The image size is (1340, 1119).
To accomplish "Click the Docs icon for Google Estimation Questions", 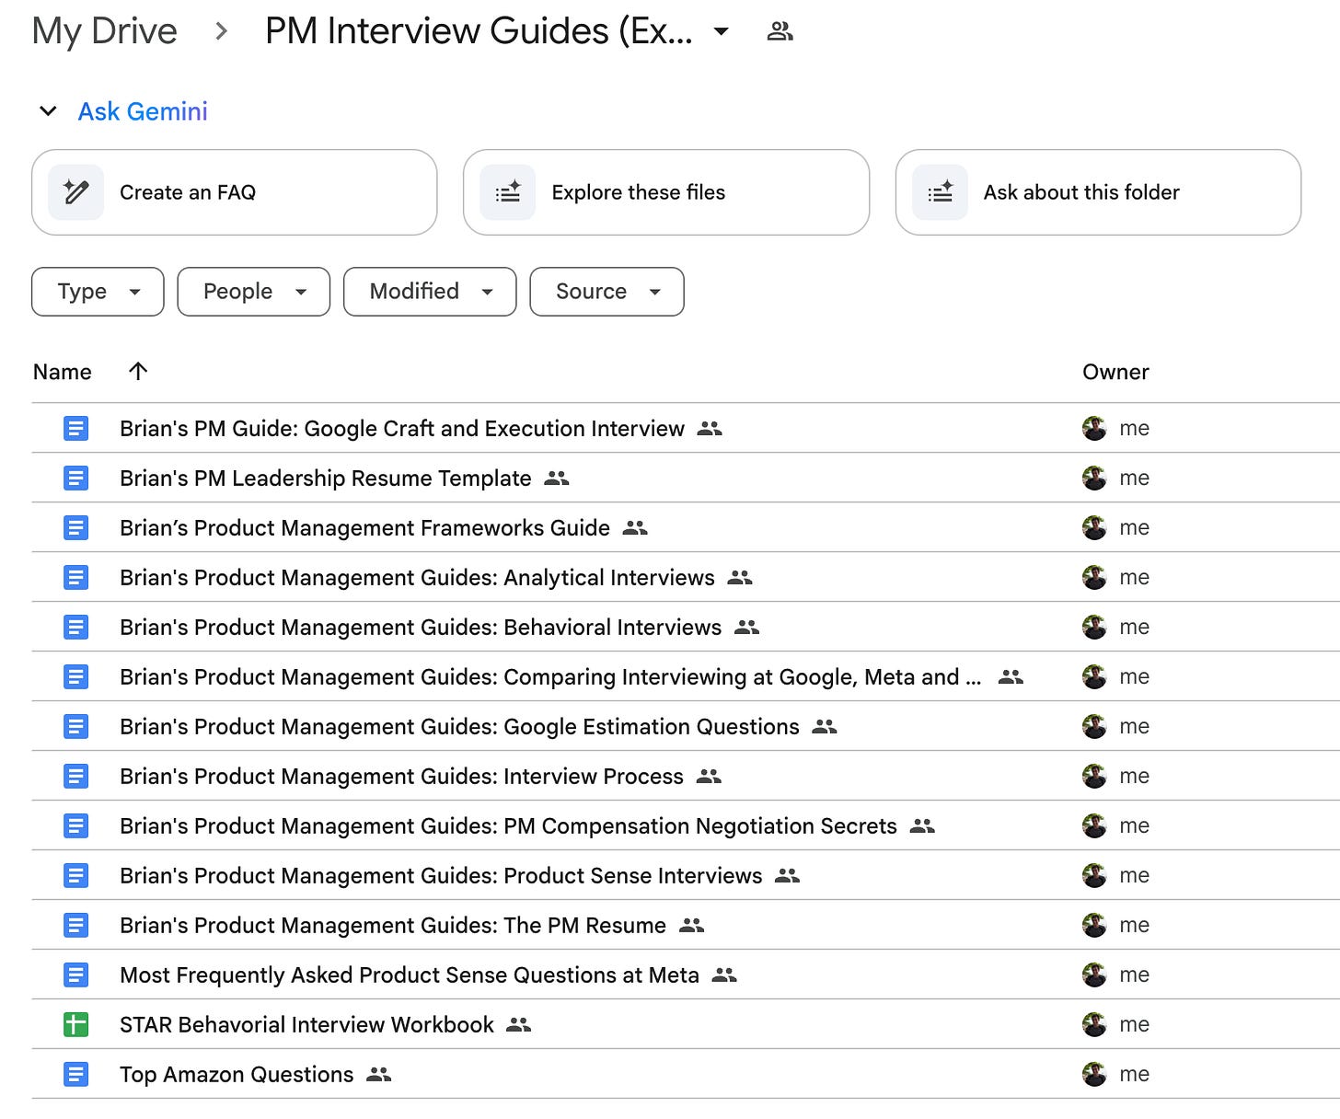I will tap(75, 726).
